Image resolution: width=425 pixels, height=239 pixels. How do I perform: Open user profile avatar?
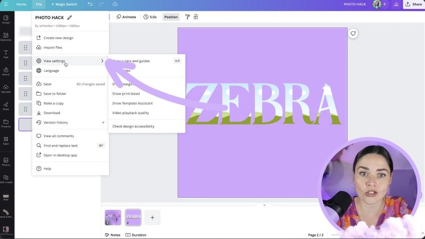tap(377, 4)
